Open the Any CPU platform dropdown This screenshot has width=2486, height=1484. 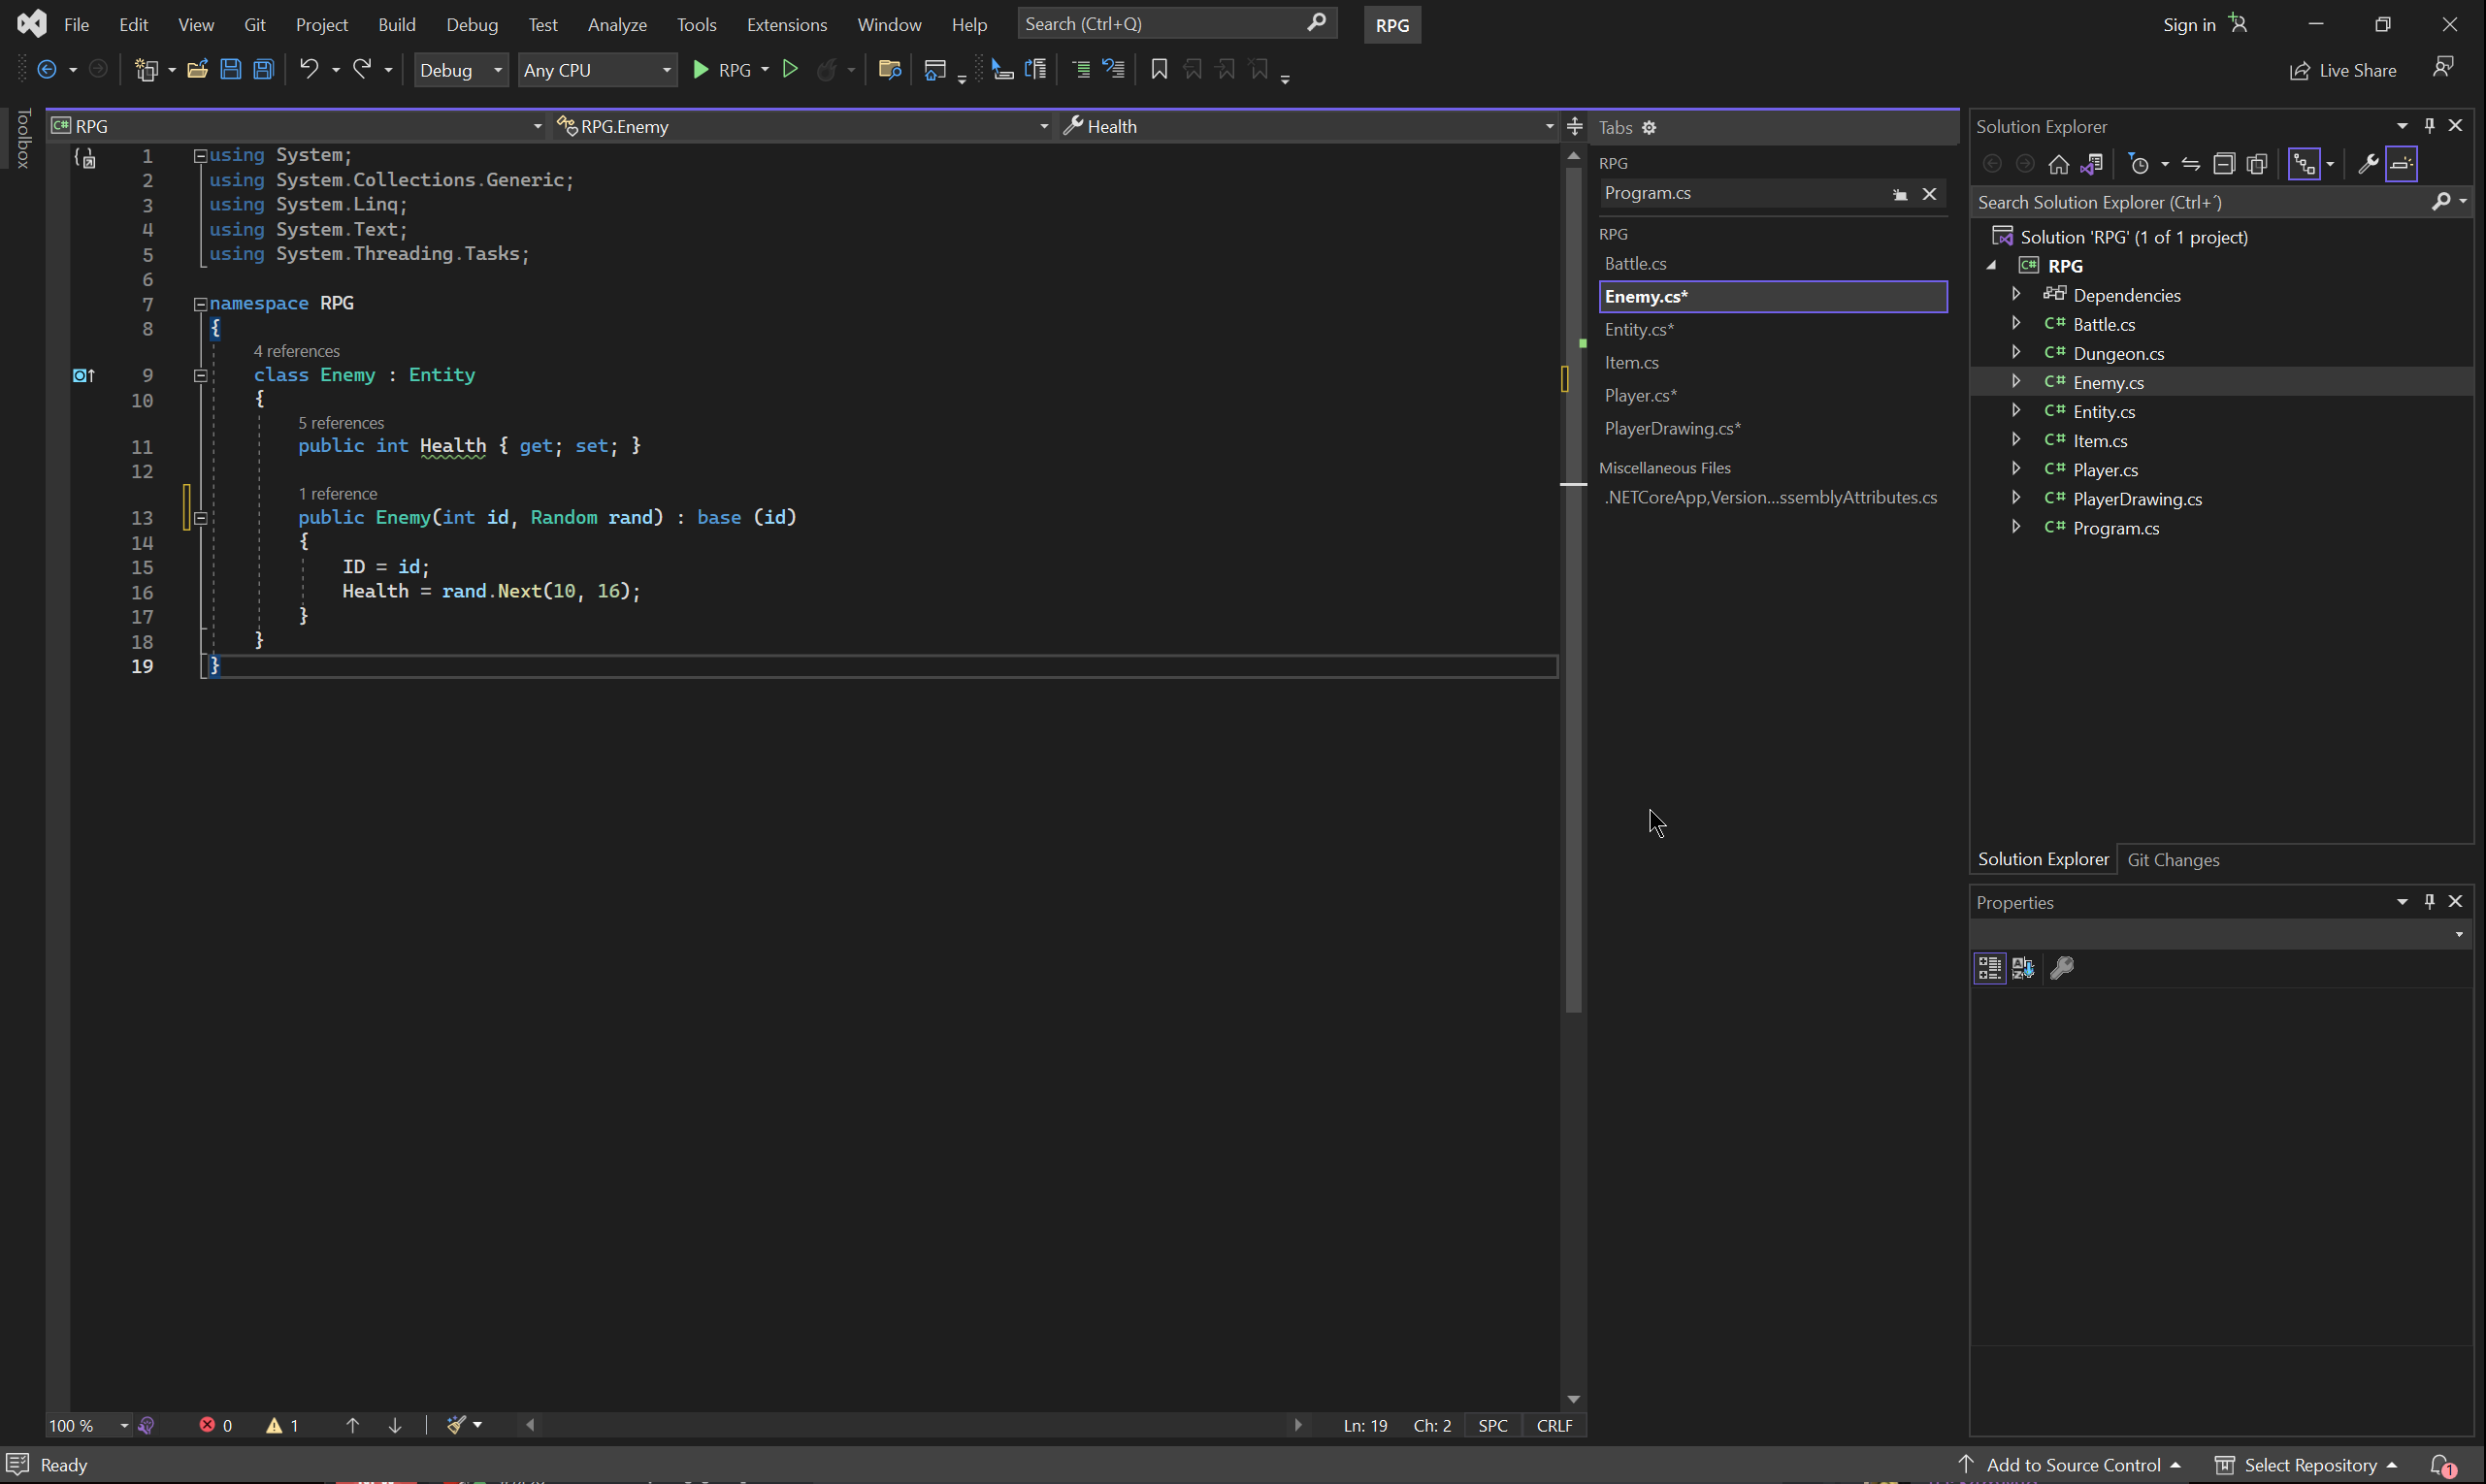coord(596,70)
